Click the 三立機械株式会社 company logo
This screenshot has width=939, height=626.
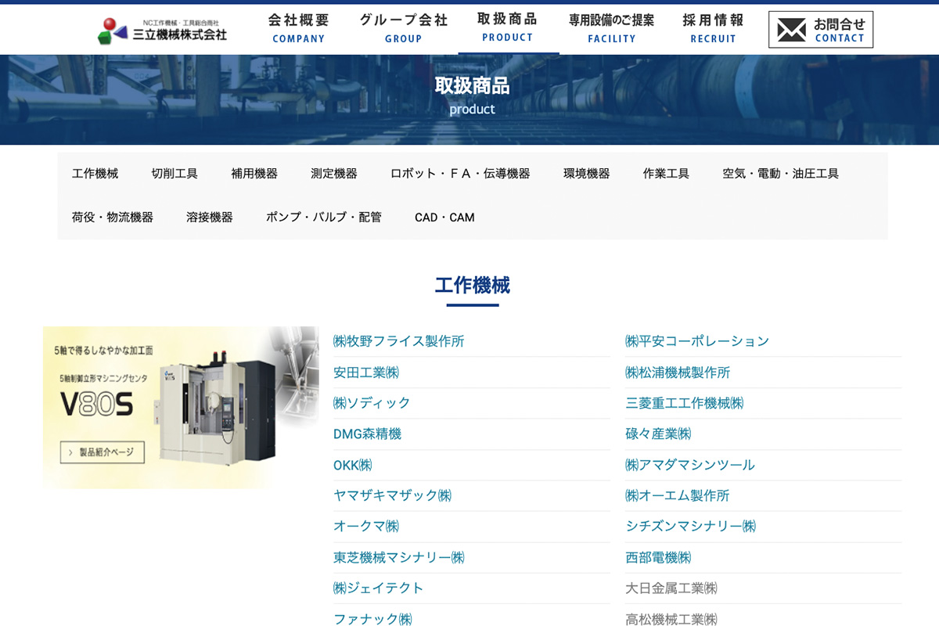162,31
